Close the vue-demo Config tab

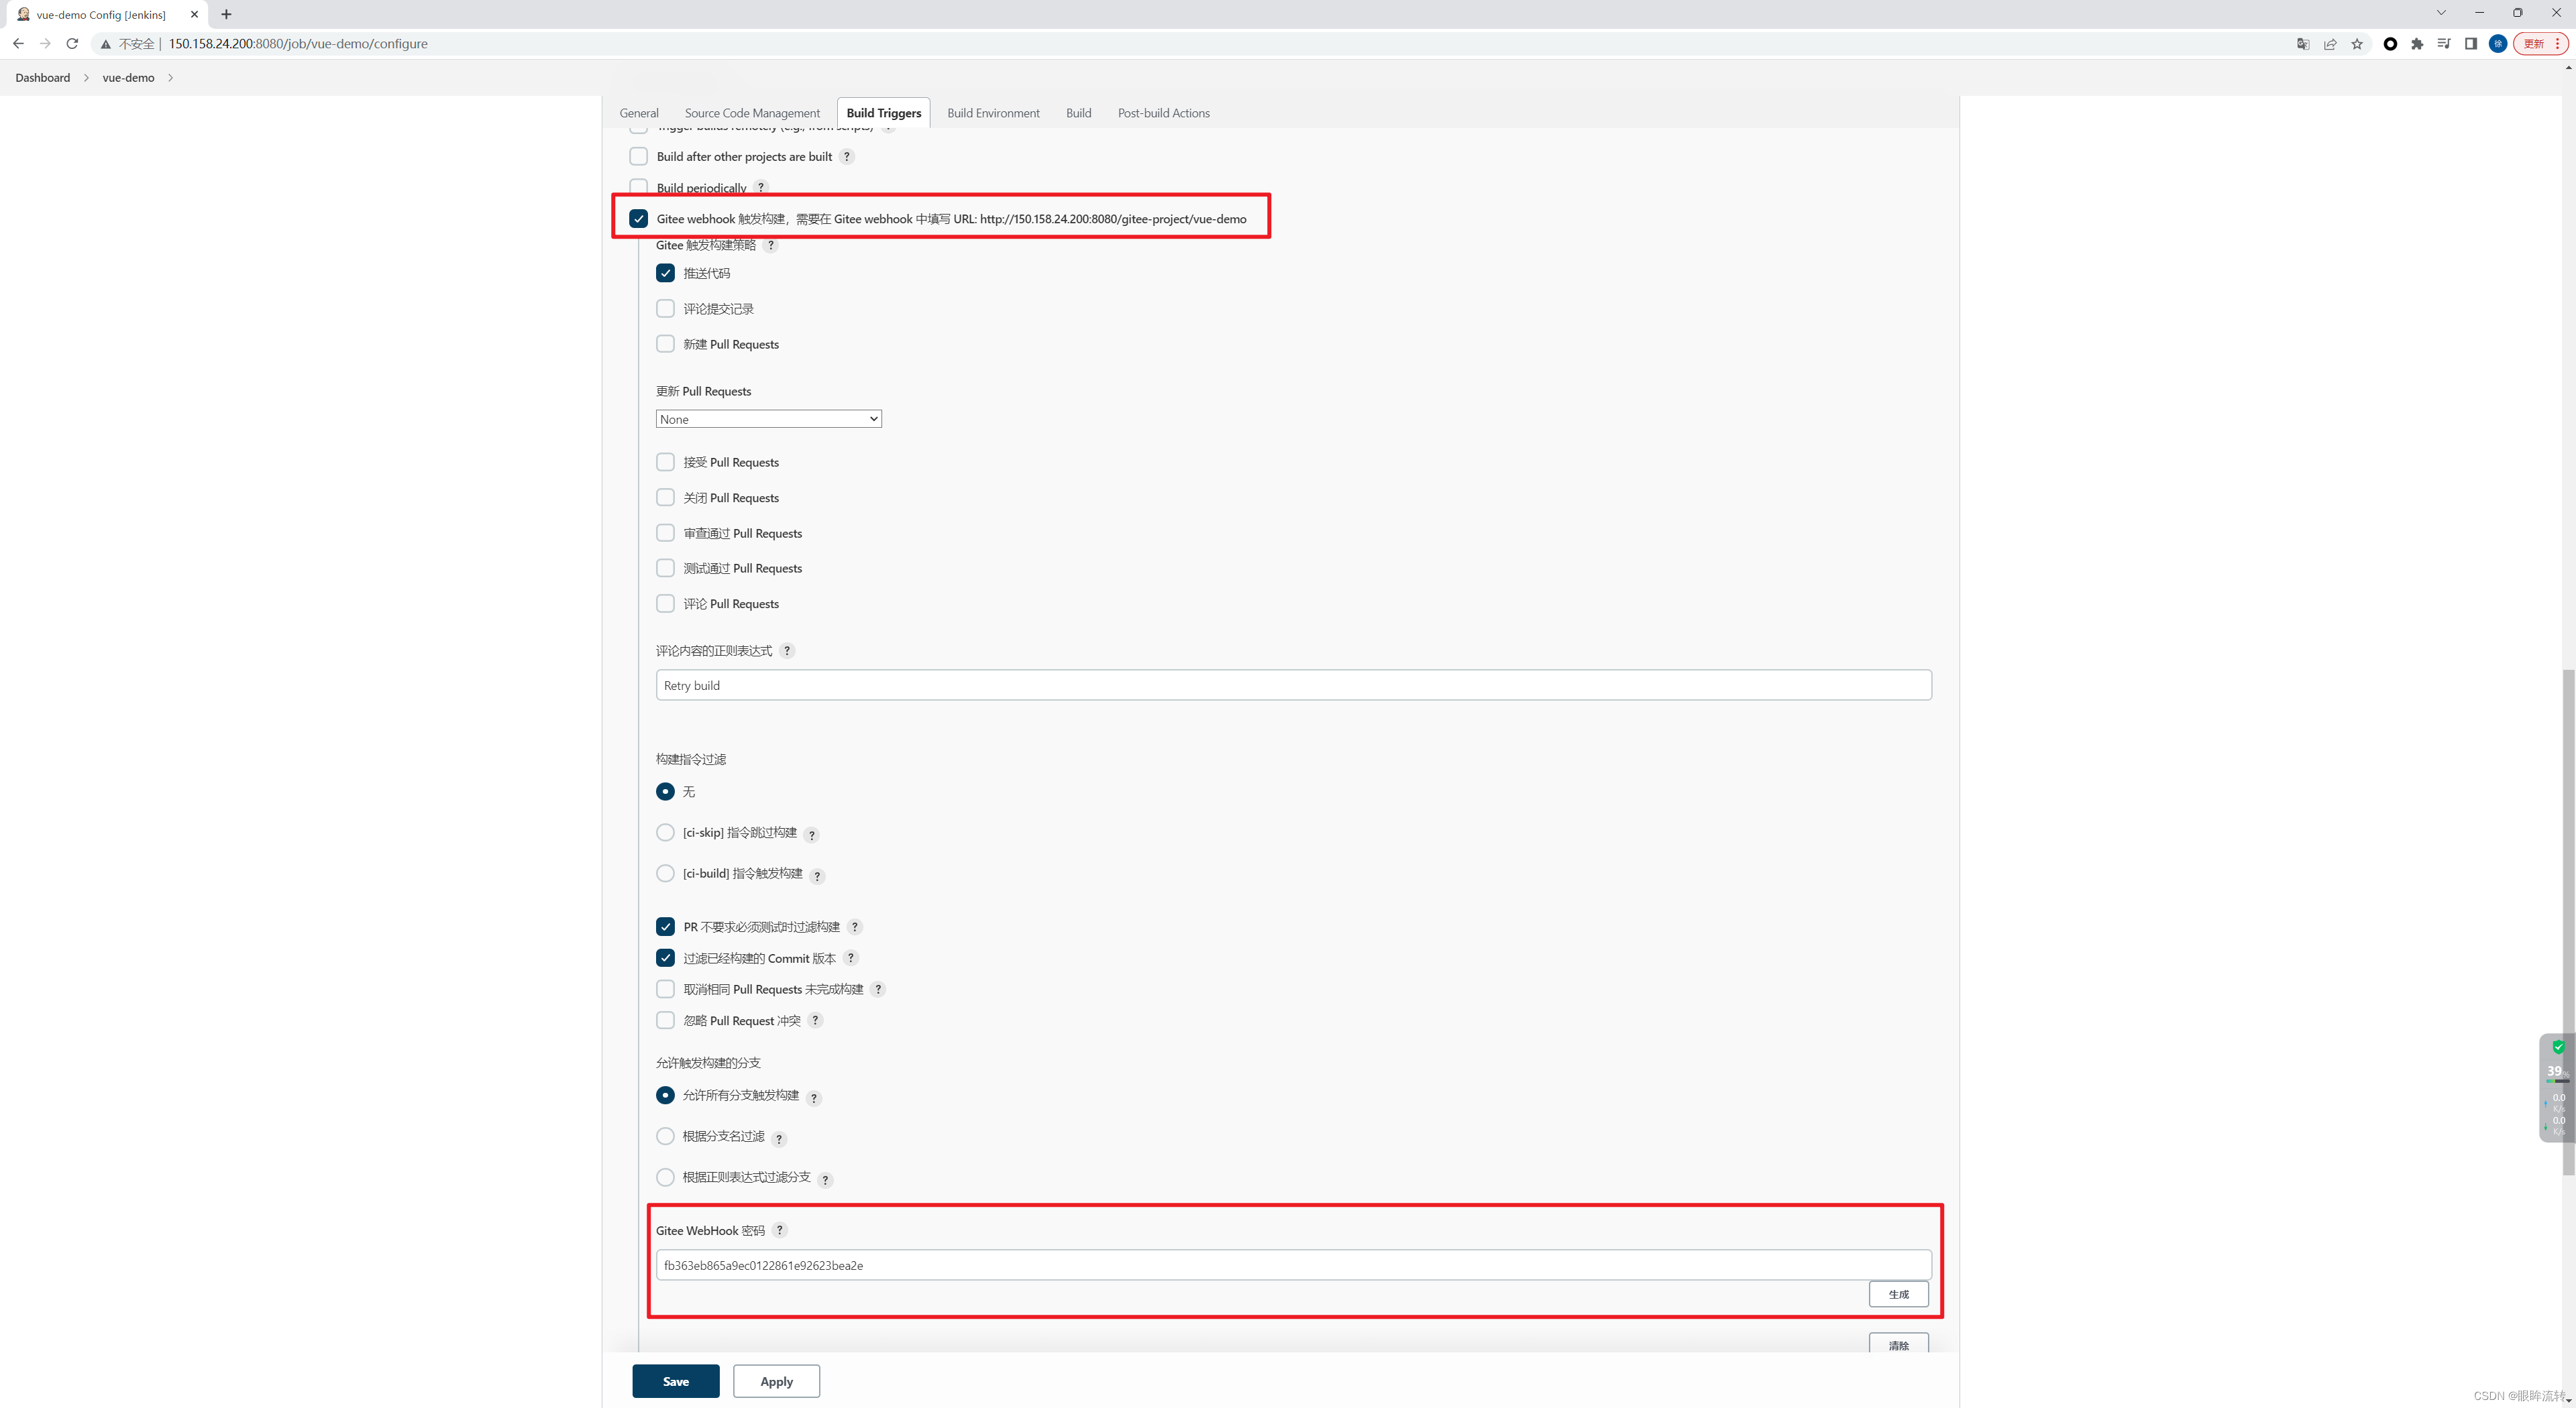[194, 14]
